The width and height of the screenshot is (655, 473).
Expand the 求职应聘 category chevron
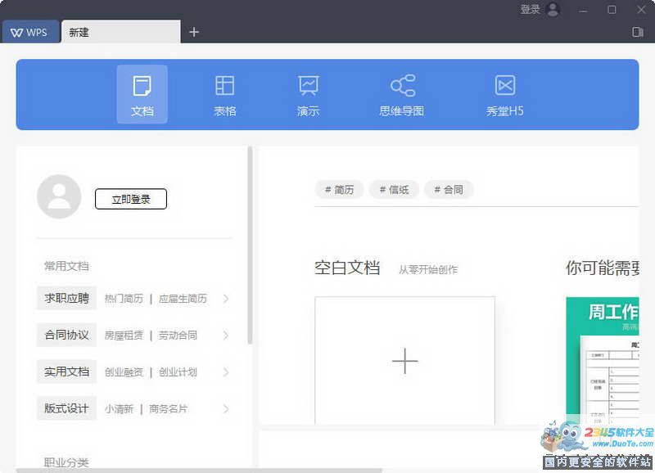point(227,298)
